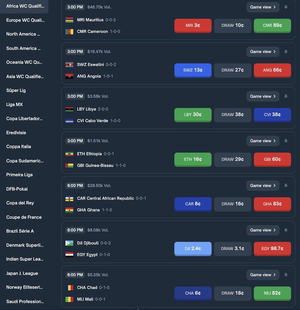The height and width of the screenshot is (310, 300).
Task: Pick the green LBY 30¢ outcome
Action: [x=193, y=115]
